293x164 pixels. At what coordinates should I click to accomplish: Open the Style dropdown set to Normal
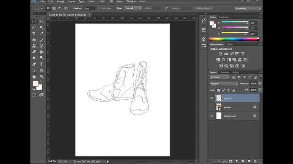coord(133,8)
